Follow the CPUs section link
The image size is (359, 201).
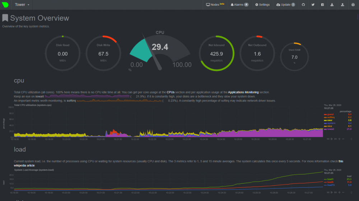tap(171, 92)
